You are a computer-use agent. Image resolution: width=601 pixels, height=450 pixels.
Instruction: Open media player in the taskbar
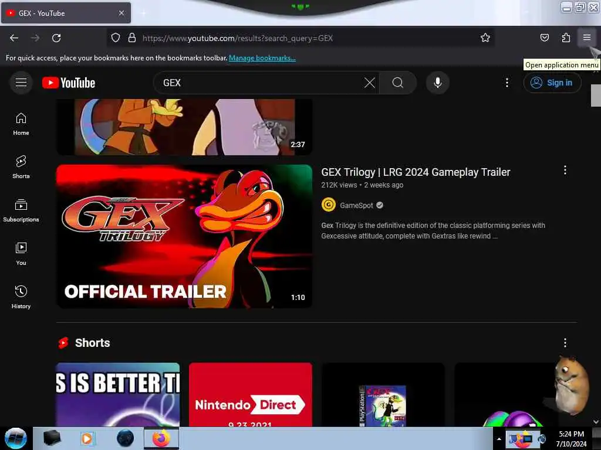click(87, 438)
